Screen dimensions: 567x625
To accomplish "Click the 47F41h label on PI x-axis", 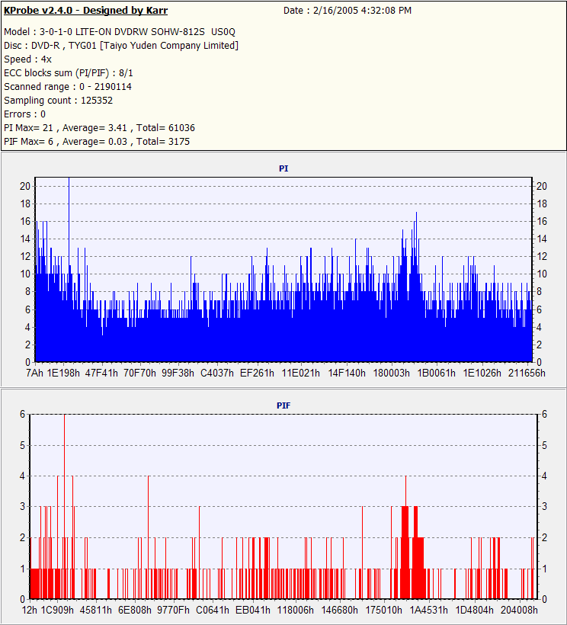I will tap(101, 373).
